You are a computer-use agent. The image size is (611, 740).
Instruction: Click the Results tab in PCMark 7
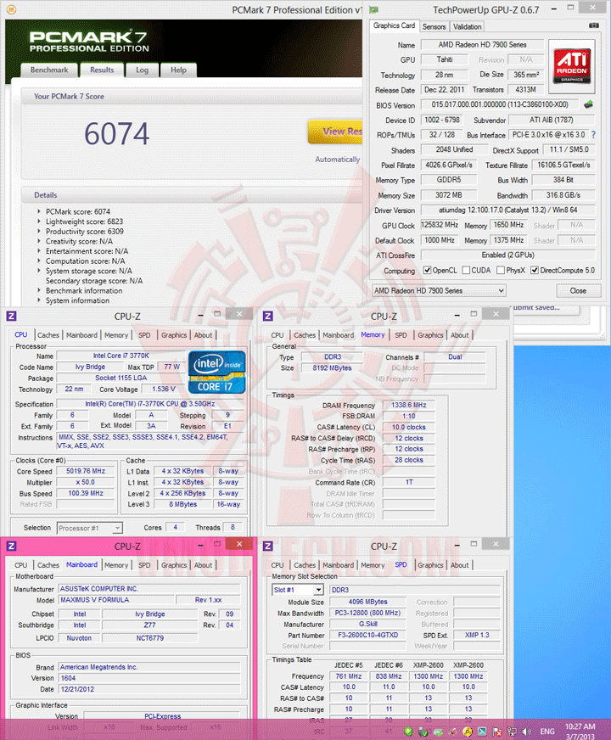102,70
